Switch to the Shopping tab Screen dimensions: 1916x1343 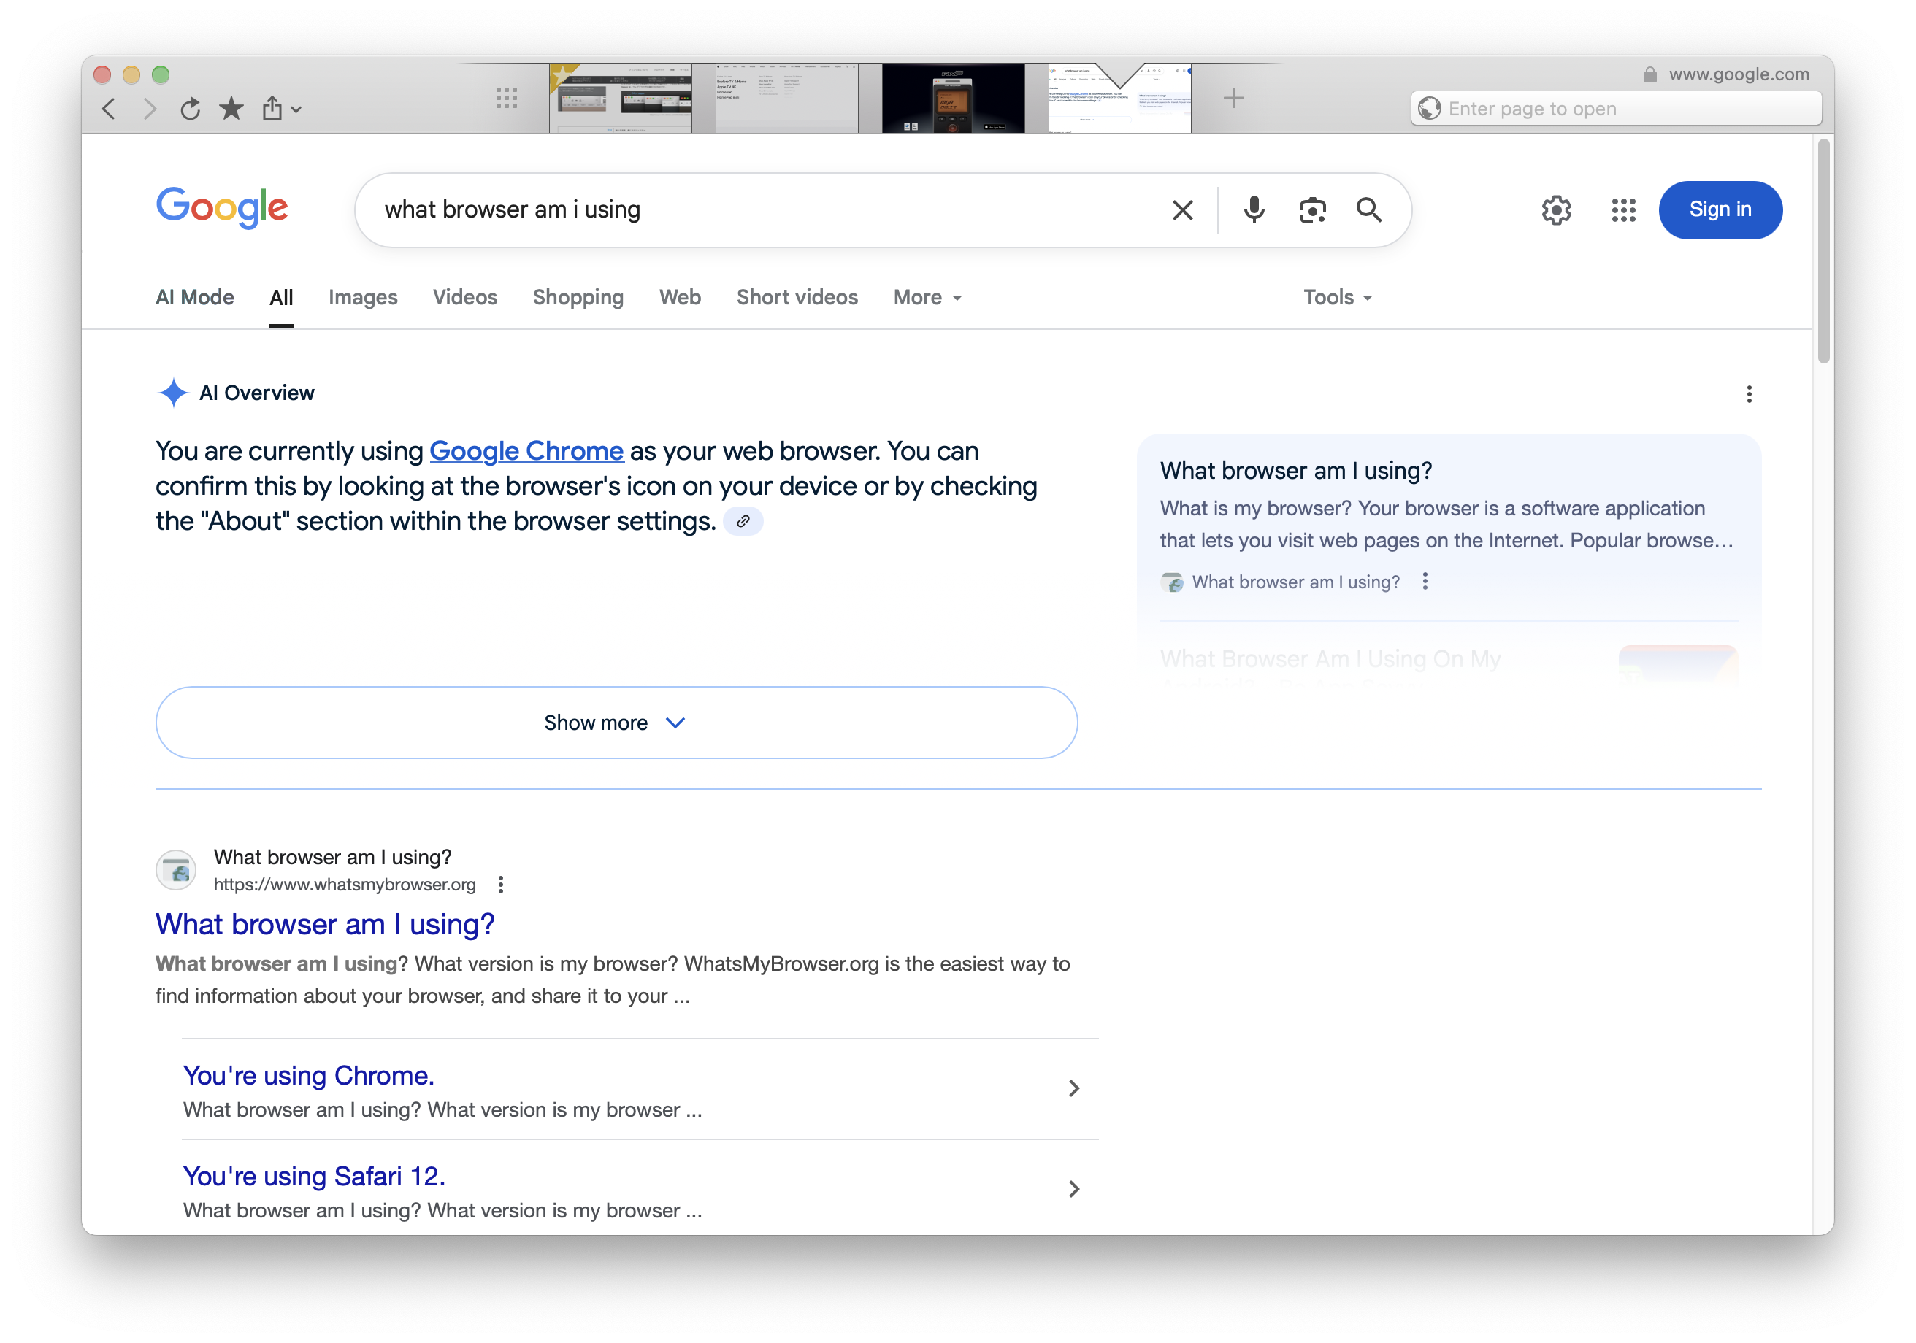click(578, 297)
